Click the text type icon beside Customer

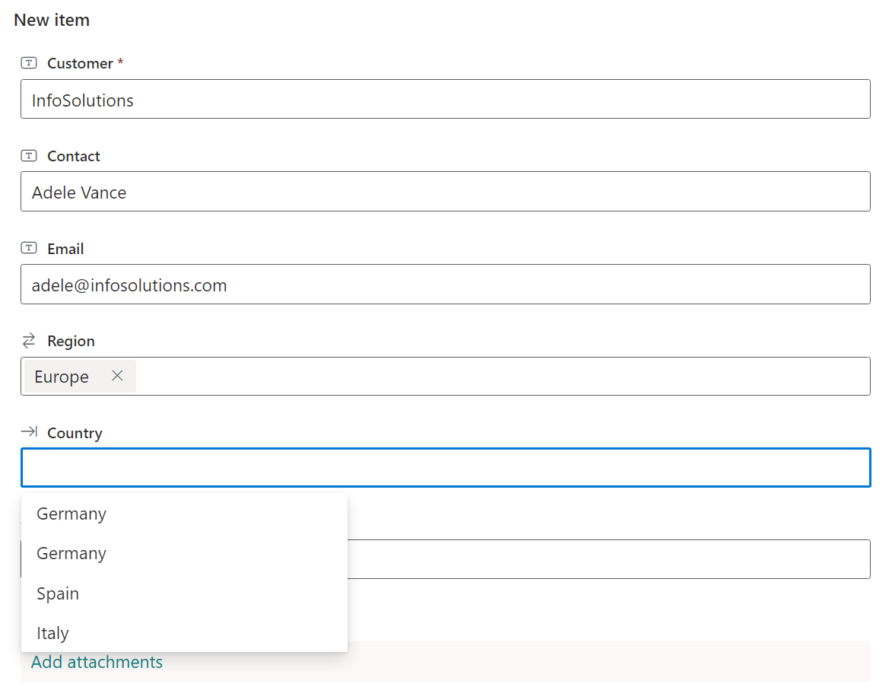click(29, 63)
